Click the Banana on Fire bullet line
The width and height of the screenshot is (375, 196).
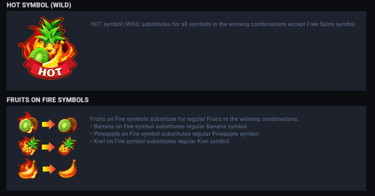point(169,126)
